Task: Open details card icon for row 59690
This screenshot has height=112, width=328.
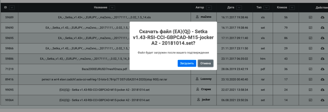Action: click(310, 28)
